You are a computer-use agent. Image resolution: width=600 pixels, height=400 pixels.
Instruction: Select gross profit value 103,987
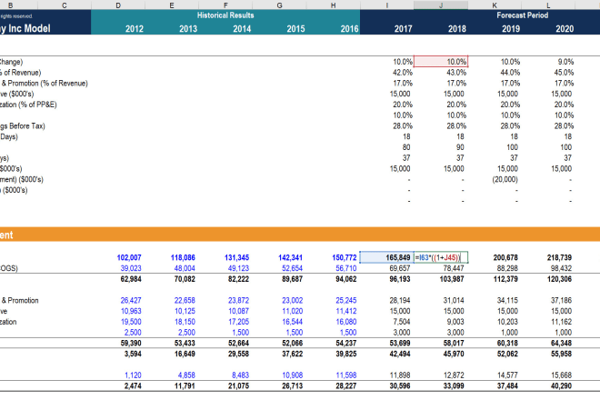click(x=452, y=279)
